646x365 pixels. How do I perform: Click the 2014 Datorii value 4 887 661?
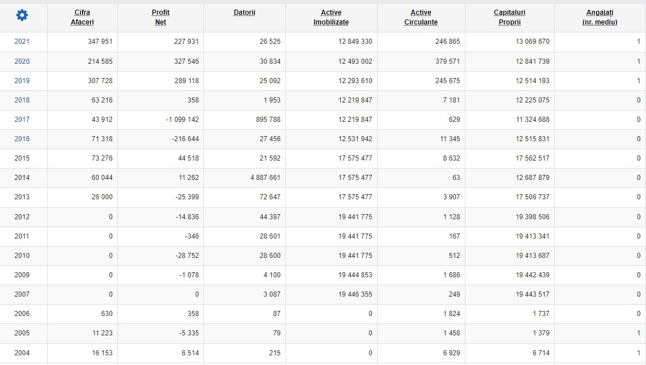pyautogui.click(x=265, y=178)
